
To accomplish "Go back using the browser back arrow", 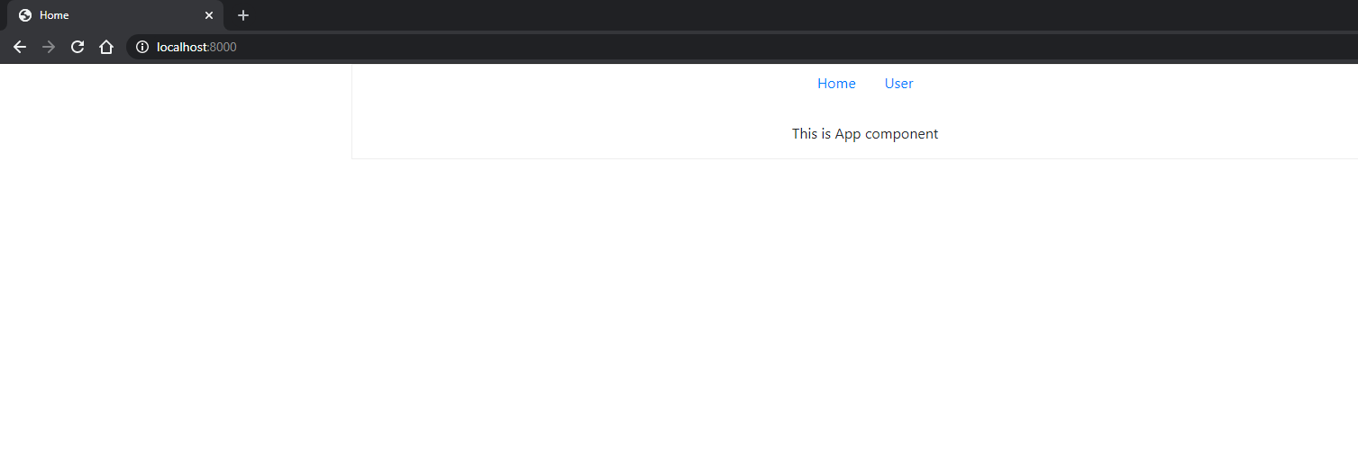I will pos(20,47).
